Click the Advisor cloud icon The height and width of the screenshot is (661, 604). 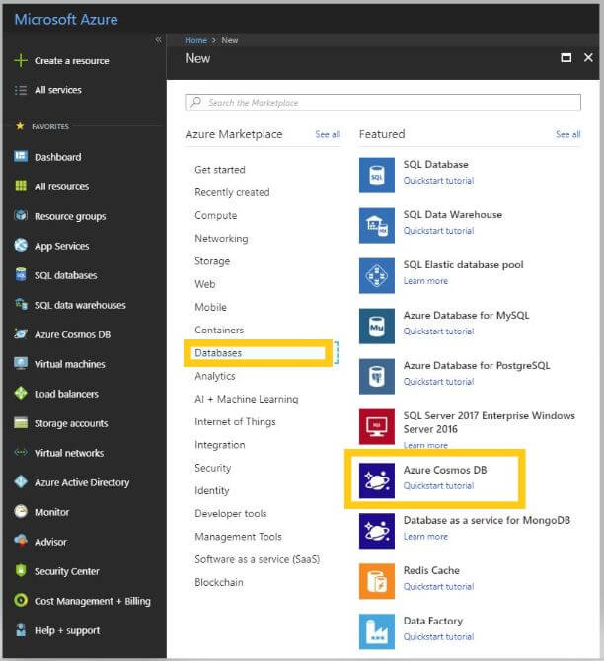[21, 541]
